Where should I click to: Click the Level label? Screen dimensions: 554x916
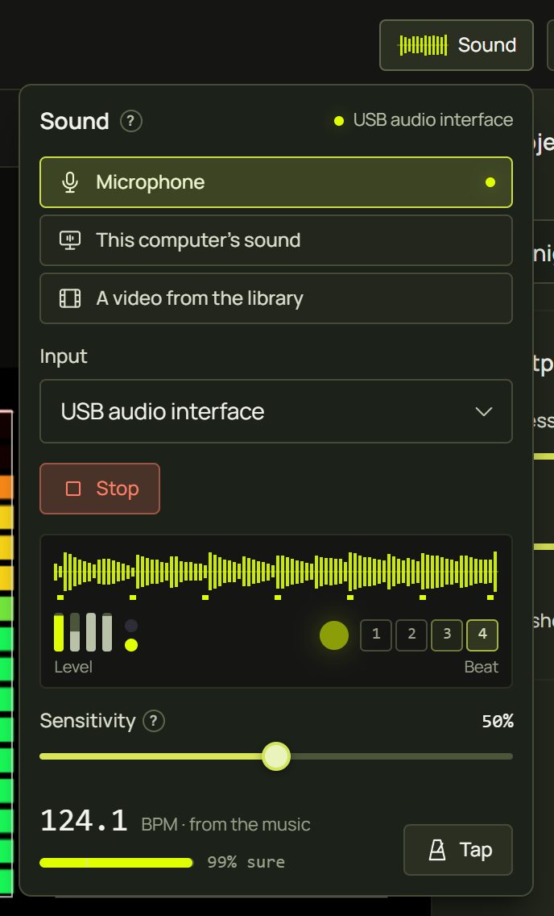73,667
